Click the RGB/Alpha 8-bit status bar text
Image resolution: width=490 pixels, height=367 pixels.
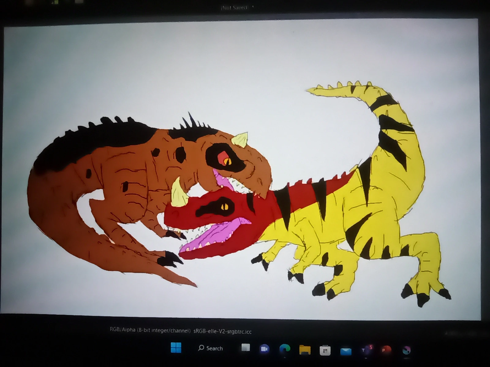149,331
